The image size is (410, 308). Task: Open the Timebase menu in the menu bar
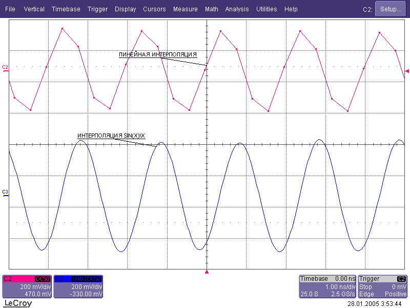point(66,9)
